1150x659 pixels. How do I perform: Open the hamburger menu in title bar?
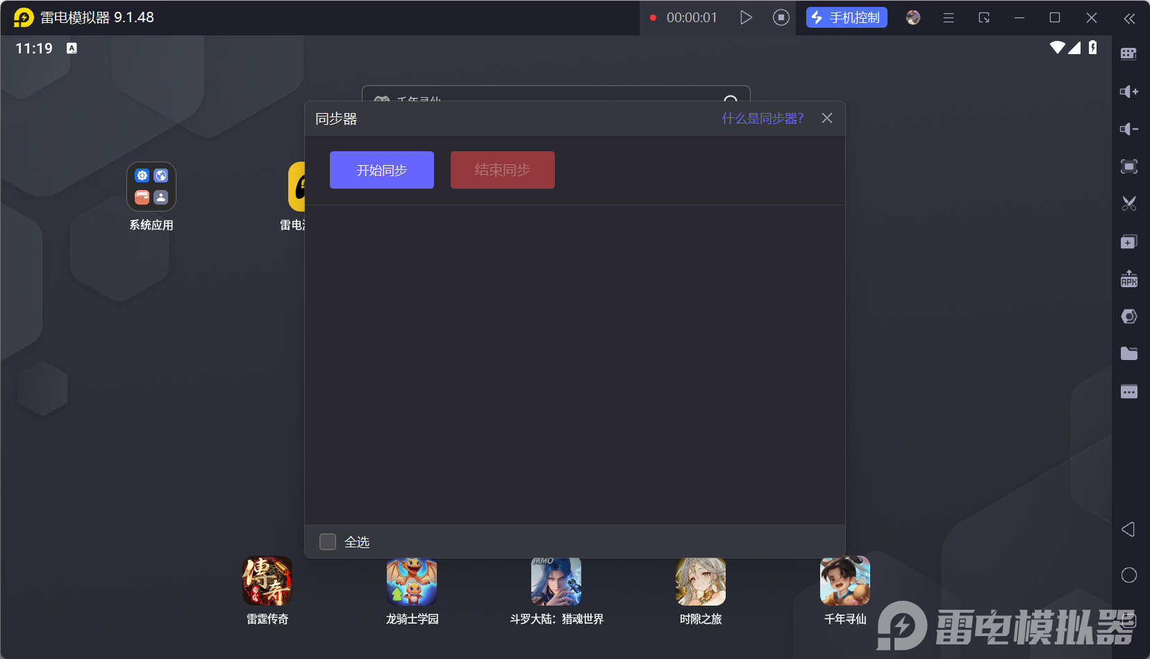(949, 17)
